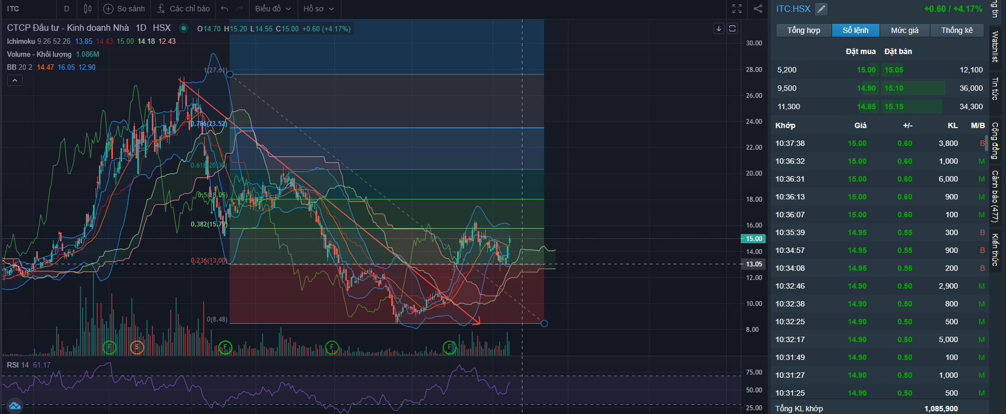The image size is (1006, 414).
Task: Click the ITC symbol search field
Action: (x=27, y=9)
